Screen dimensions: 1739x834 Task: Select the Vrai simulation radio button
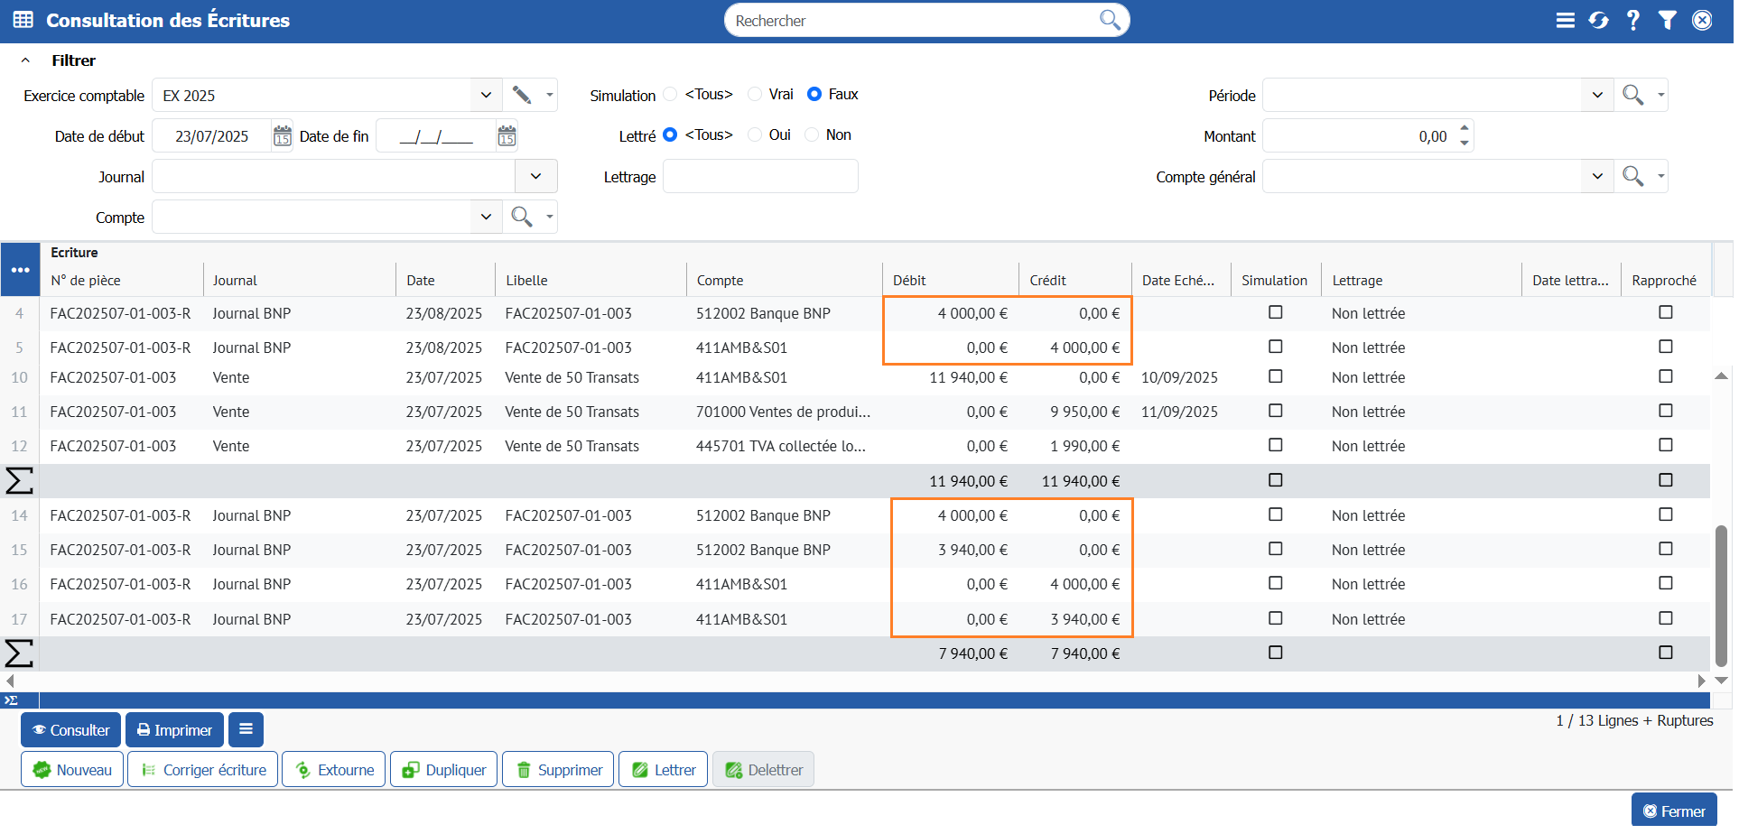[756, 95]
